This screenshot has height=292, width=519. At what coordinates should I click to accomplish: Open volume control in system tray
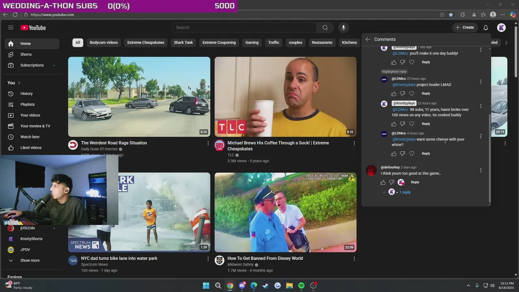click(492, 286)
